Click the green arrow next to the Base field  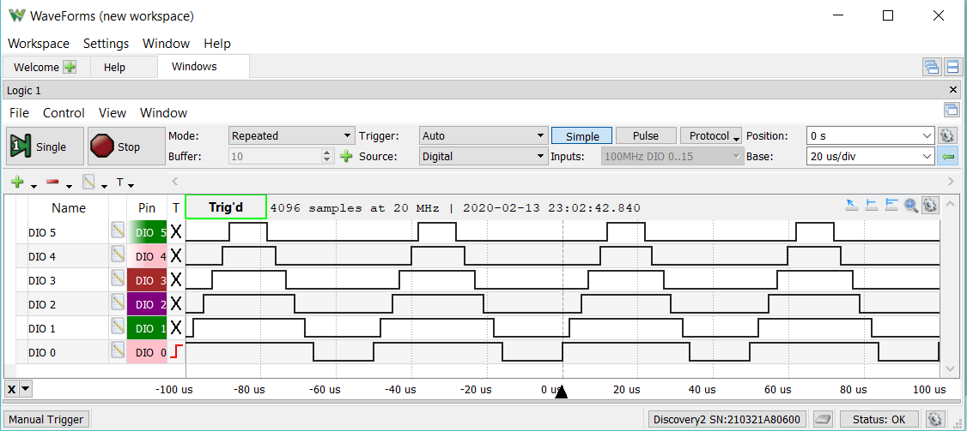[947, 157]
